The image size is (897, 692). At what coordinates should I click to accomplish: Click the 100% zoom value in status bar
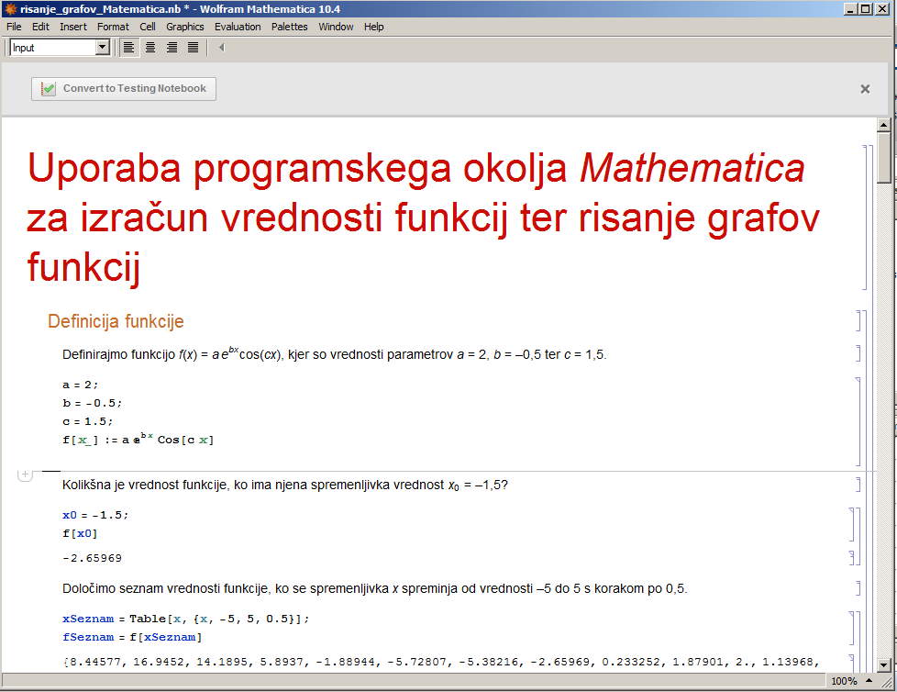844,681
